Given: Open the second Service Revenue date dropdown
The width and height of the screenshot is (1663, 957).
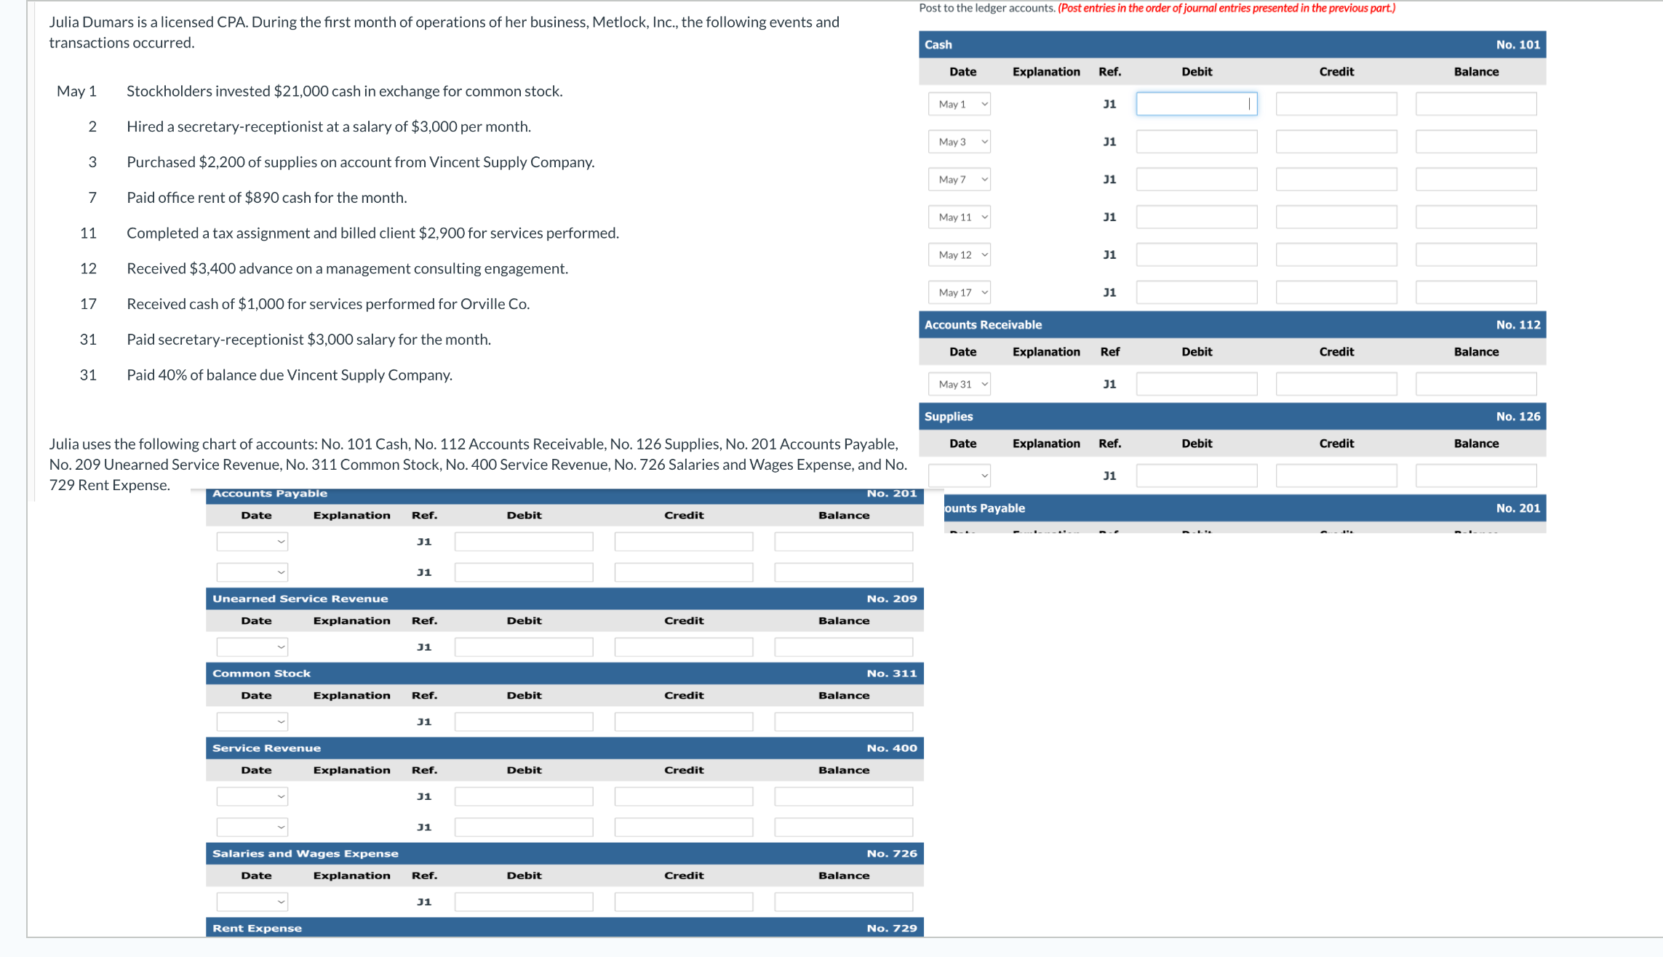Looking at the screenshot, I should coord(252,827).
